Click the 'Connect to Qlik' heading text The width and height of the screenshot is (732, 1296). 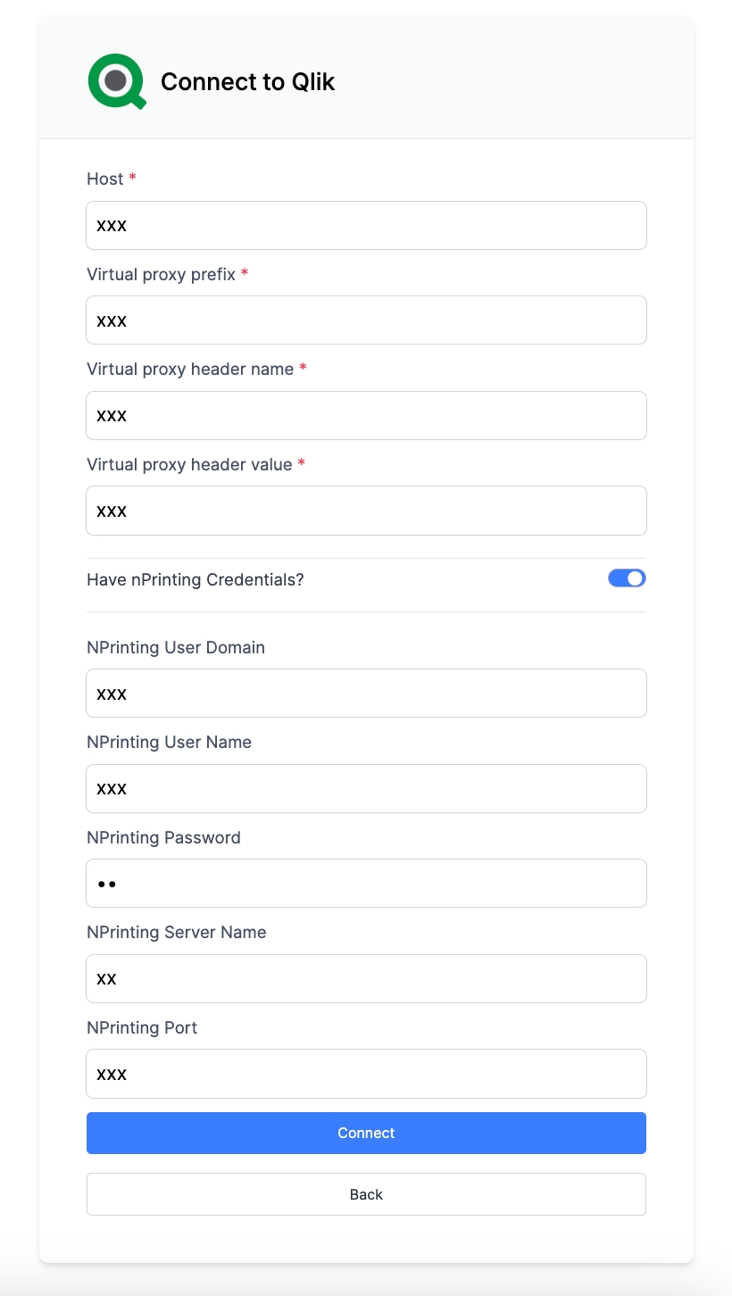pyautogui.click(x=247, y=82)
